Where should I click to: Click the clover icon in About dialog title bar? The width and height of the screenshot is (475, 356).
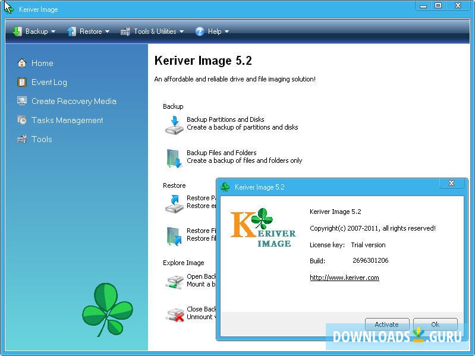click(225, 187)
